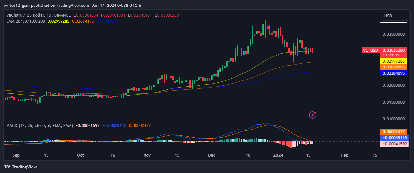Image resolution: width=414 pixels, height=173 pixels.
Task: Click the Oct label on time axis
Action: coord(81,155)
